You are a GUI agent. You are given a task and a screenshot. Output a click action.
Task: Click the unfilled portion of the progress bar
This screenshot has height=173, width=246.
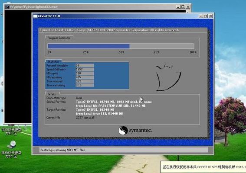[x=162, y=46]
